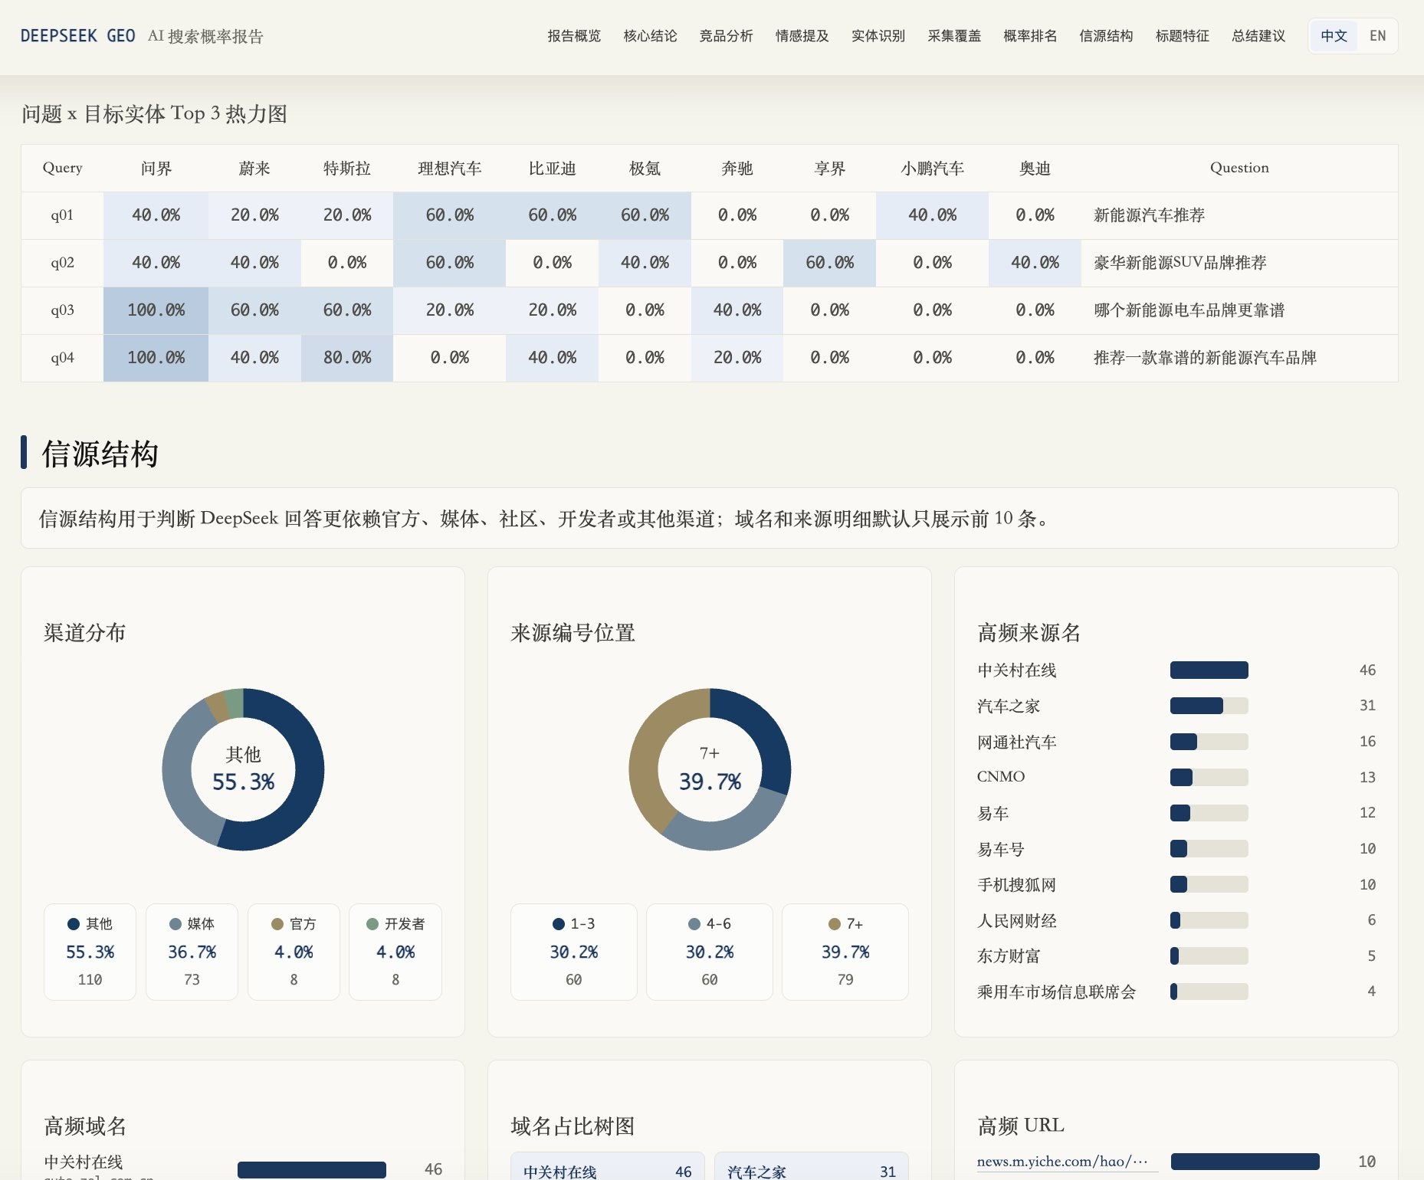Click the 开发者 legend card

tap(395, 952)
